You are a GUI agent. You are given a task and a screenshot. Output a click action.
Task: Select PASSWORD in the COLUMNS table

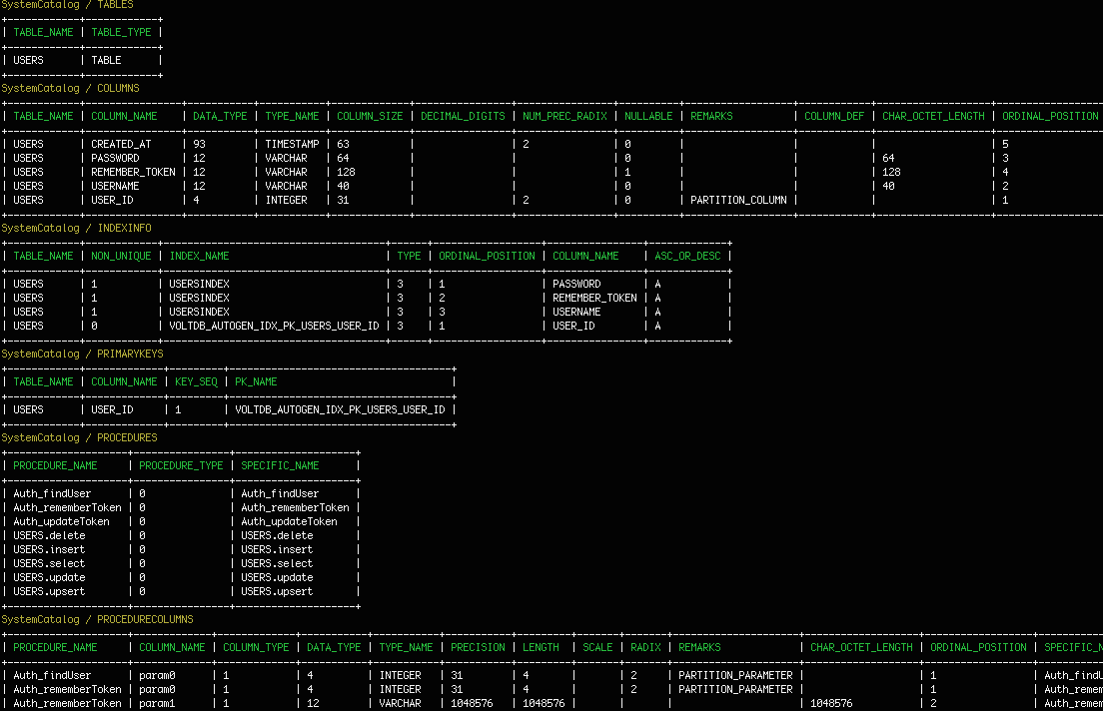pos(115,158)
